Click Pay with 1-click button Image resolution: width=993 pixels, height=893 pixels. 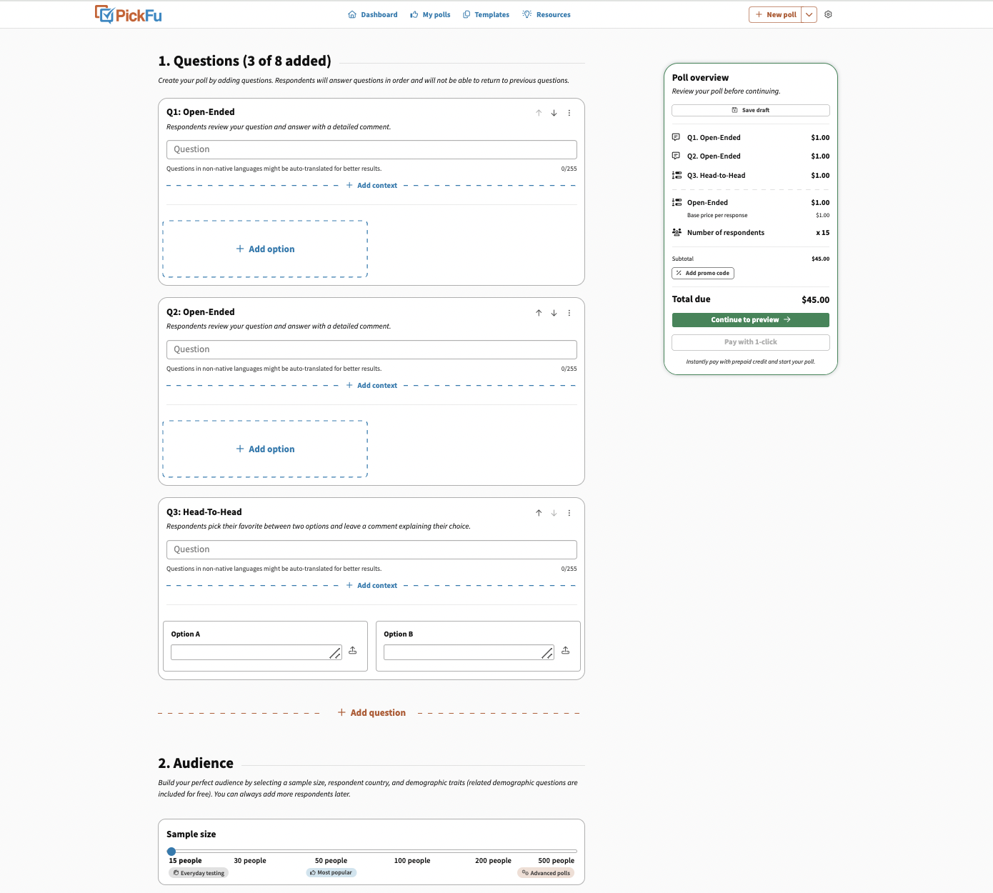751,342
